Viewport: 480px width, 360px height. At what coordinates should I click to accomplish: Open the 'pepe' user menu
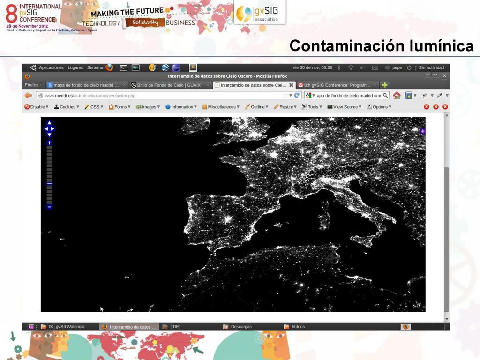pos(397,67)
